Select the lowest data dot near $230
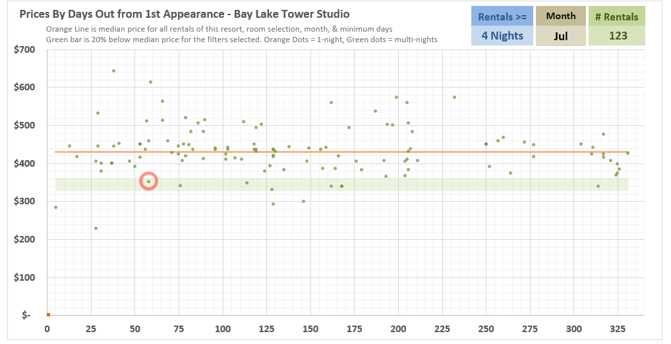The image size is (671, 344). click(96, 229)
